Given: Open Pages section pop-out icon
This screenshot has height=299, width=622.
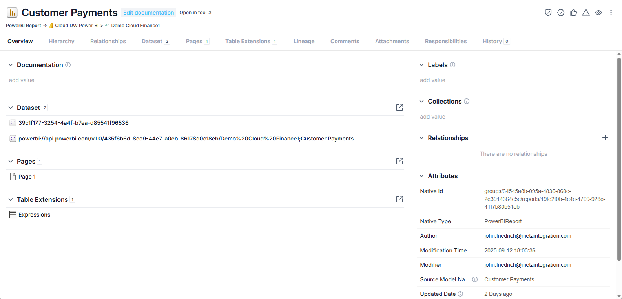Looking at the screenshot, I should 399,161.
